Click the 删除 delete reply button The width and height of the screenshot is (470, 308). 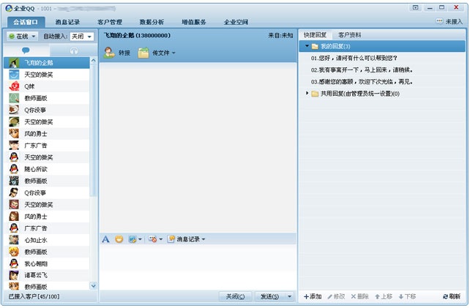(359, 296)
